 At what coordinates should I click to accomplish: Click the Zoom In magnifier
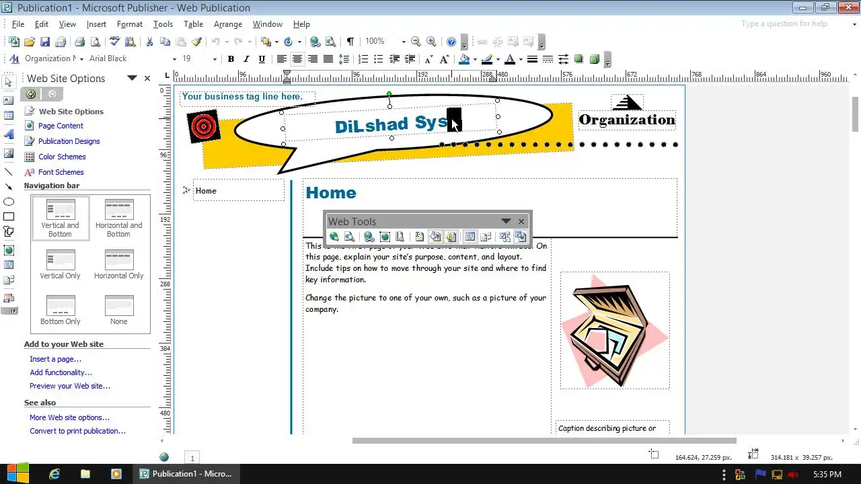click(431, 42)
